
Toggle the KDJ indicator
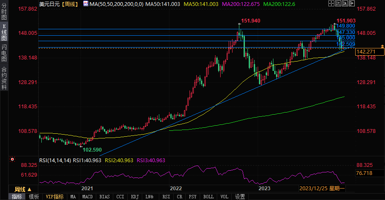pyautogui.click(x=135, y=197)
